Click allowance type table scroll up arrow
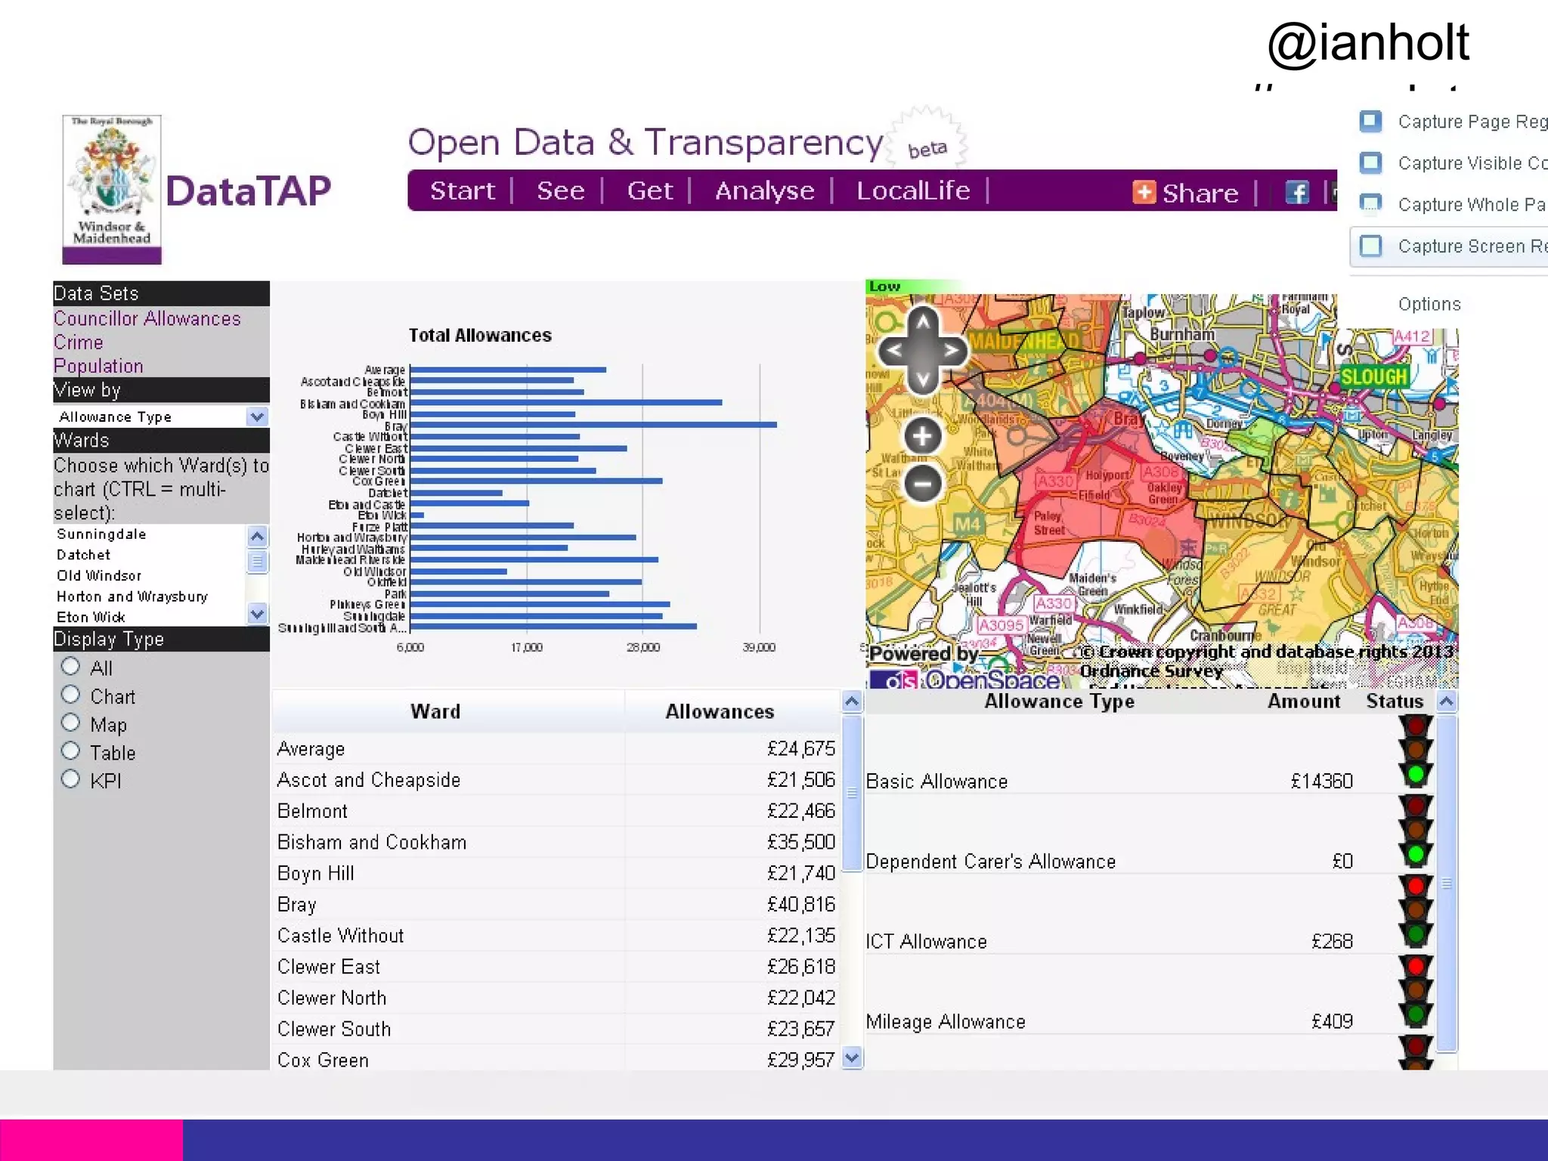This screenshot has height=1161, width=1548. [1447, 702]
